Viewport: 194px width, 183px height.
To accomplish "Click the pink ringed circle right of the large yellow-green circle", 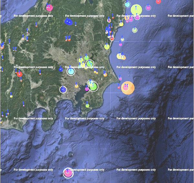I will click(x=148, y=8).
